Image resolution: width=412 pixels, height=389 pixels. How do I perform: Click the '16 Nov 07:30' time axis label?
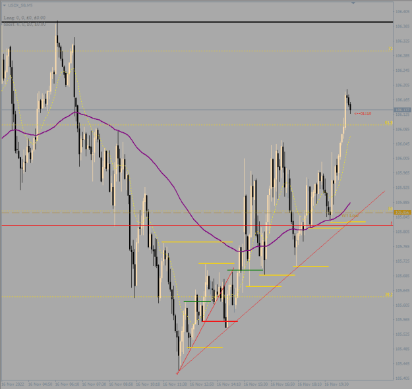[94, 384]
